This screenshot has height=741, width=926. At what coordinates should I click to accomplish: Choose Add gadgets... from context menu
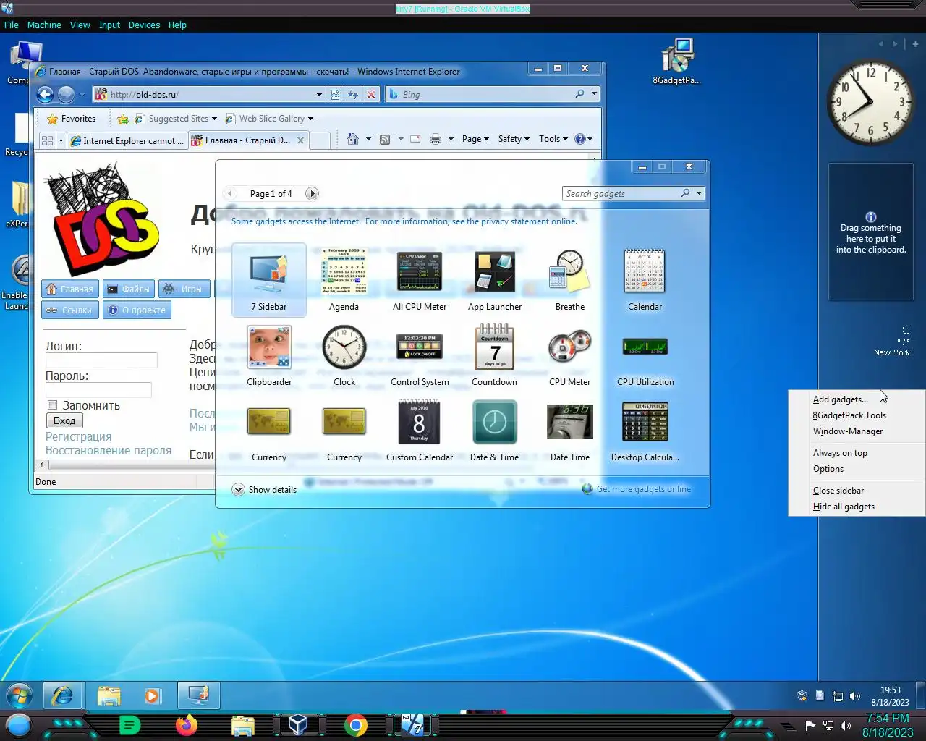click(840, 399)
